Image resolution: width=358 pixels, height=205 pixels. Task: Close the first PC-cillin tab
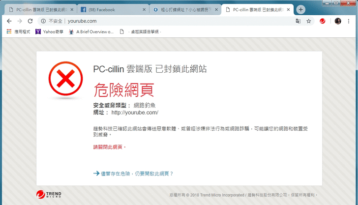(72, 10)
